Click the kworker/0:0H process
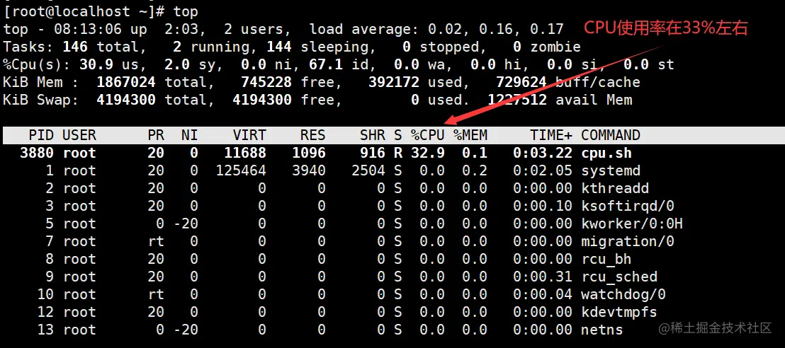This screenshot has height=348, width=785. [x=632, y=224]
